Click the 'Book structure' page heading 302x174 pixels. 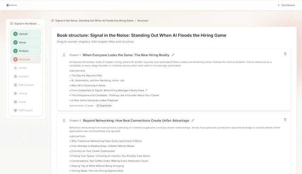tap(142, 35)
